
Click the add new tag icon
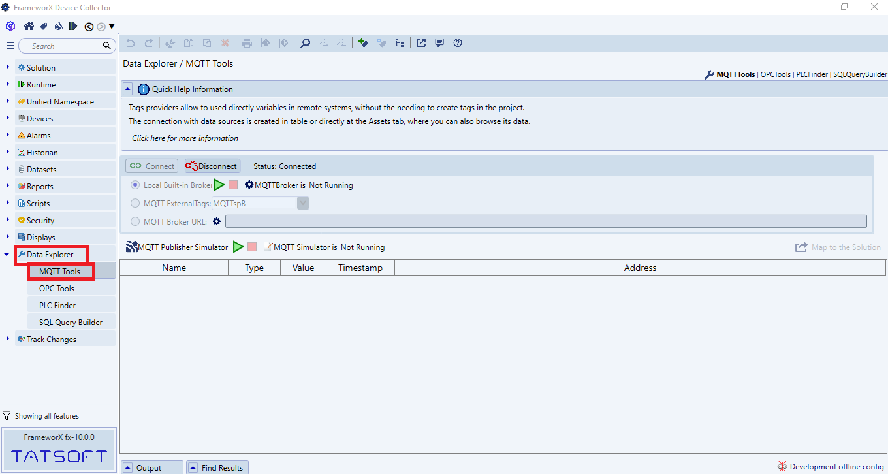click(x=363, y=43)
